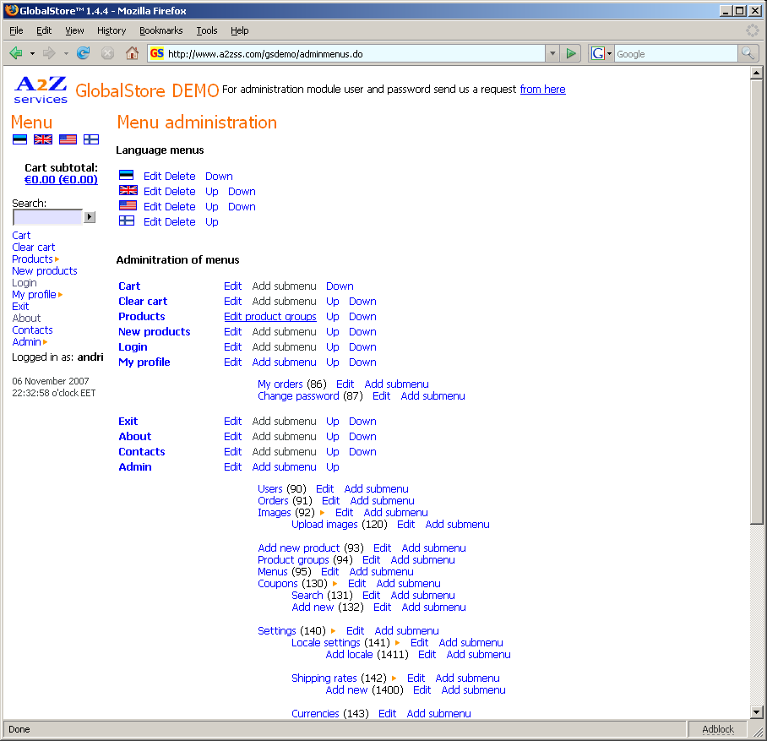Click the orange arrow next to Images (92)
Image resolution: width=767 pixels, height=741 pixels.
coord(322,513)
